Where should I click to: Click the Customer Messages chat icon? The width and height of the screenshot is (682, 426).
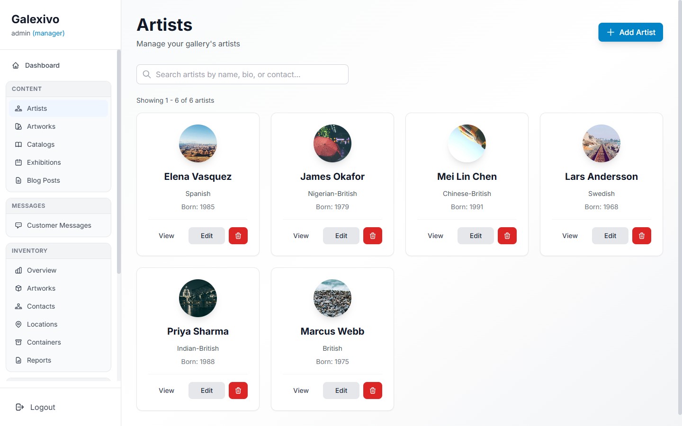[x=18, y=225]
